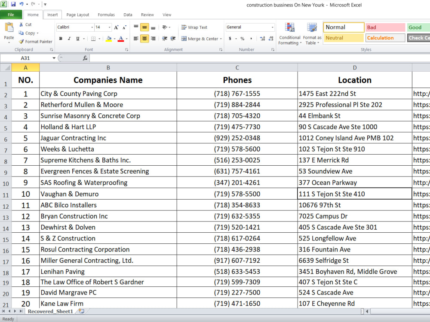The image size is (430, 322).
Task: Apply the Neutral cell style
Action: click(x=344, y=38)
